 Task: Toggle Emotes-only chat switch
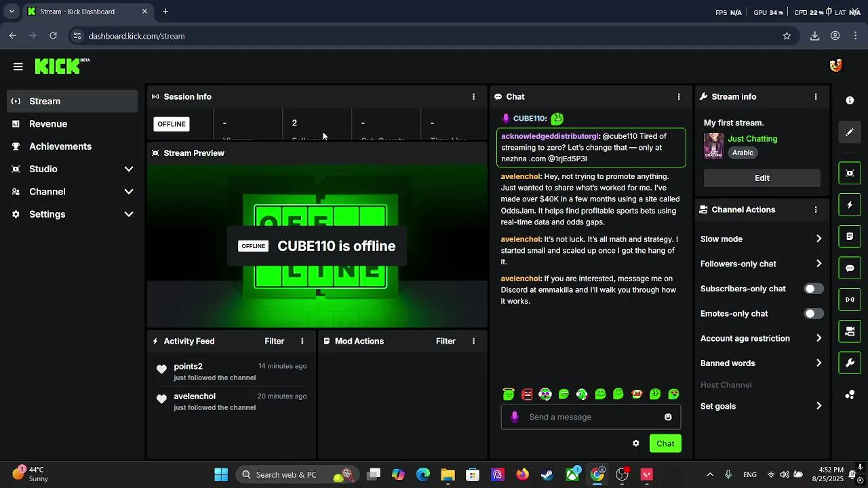pyautogui.click(x=814, y=314)
